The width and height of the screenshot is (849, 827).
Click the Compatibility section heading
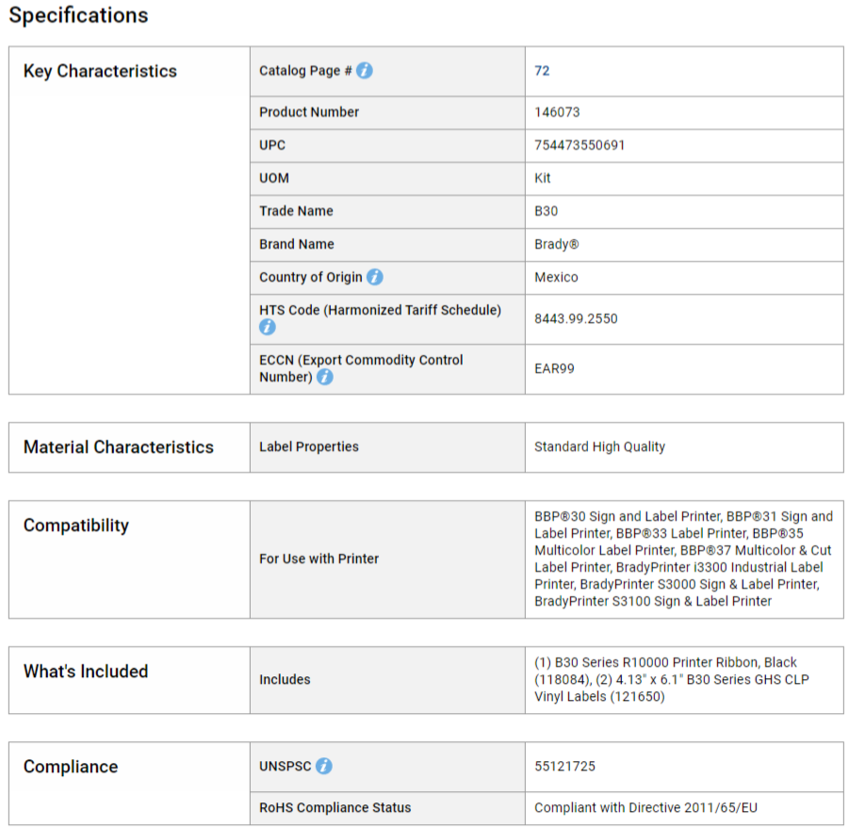pos(76,526)
